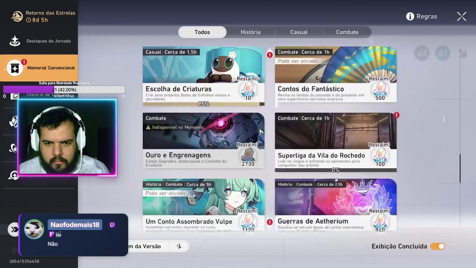The image size is (476, 268).
Task: Open the Retorno das Estrelas event icon
Action: click(x=17, y=16)
